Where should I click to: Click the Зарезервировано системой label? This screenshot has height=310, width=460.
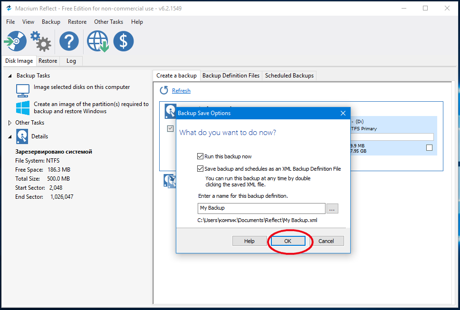54,152
